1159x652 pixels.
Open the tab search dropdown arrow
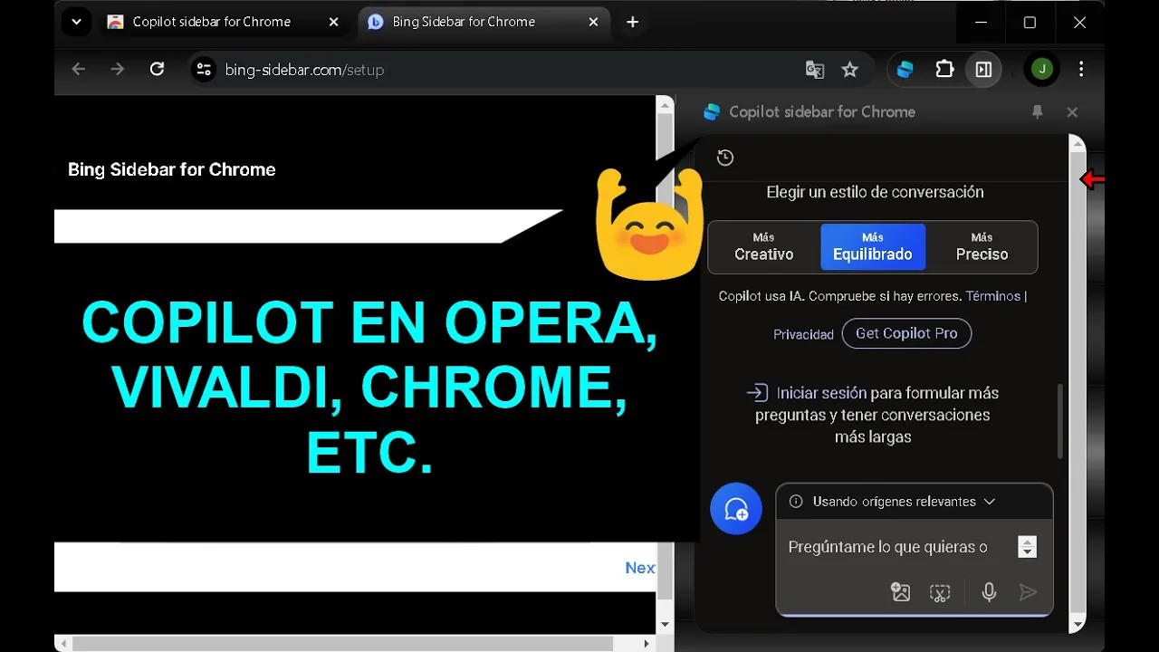pyautogui.click(x=76, y=23)
